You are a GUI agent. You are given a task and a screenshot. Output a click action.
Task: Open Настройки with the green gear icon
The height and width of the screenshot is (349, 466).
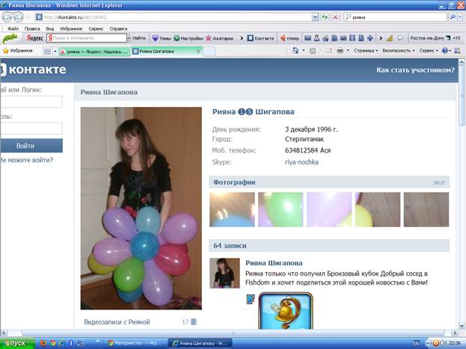point(188,38)
